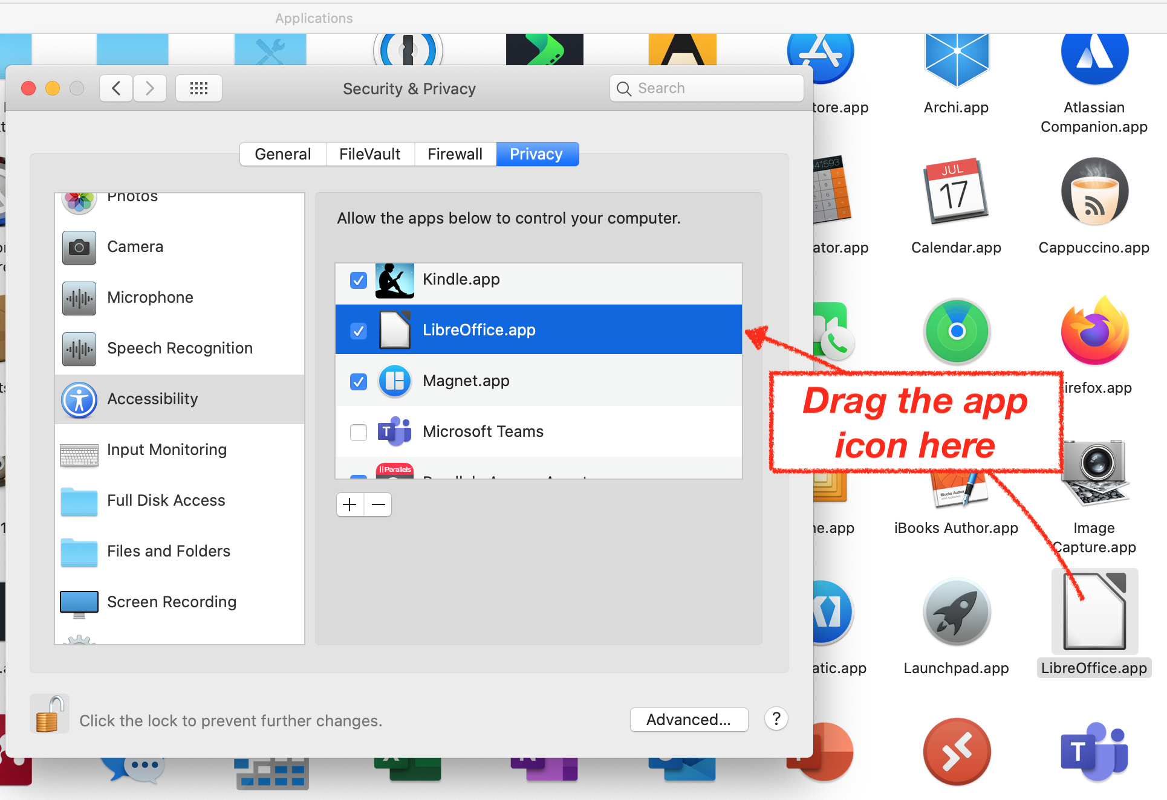
Task: Switch to the General tab
Action: click(282, 154)
